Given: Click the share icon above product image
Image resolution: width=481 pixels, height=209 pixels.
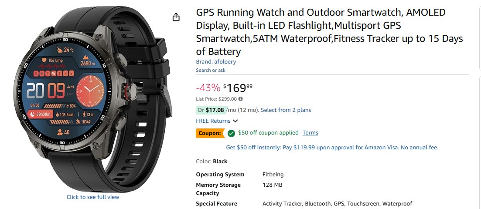Looking at the screenshot, I should [176, 17].
